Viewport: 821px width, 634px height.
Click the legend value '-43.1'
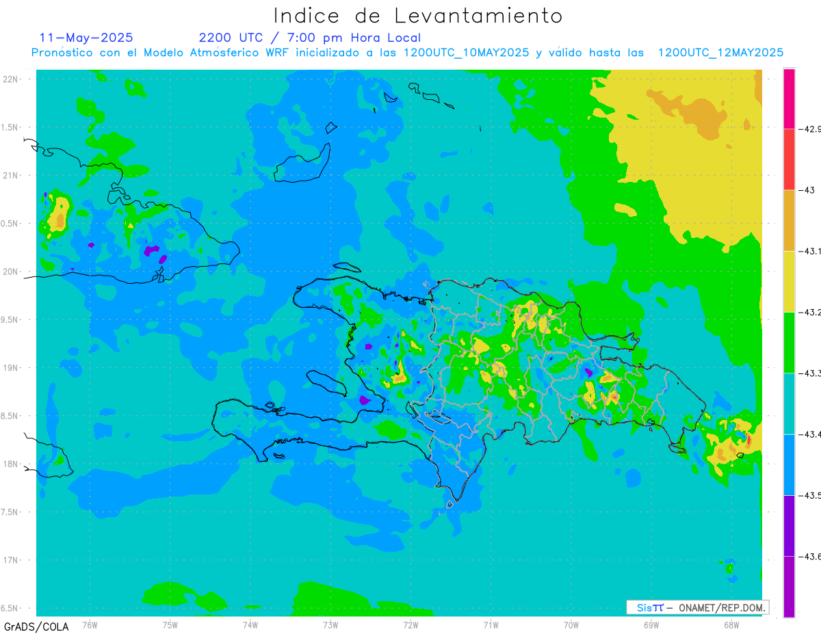809,251
